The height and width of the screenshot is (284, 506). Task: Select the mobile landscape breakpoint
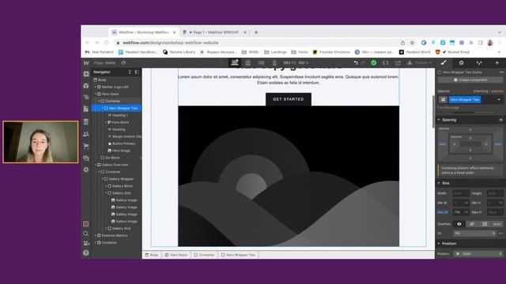pyautogui.click(x=261, y=63)
